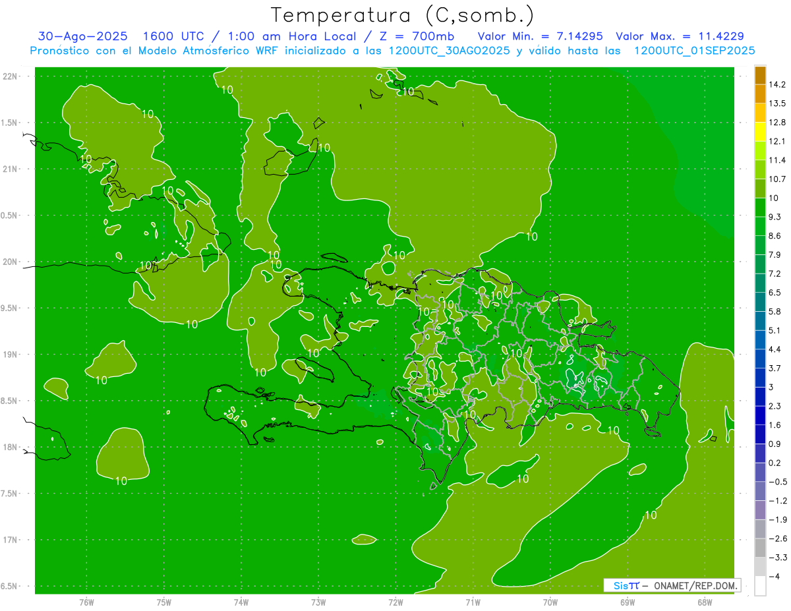This screenshot has height=611, width=791.
Task: Select the 30-Ago-2025 date text
Action: click(x=82, y=36)
